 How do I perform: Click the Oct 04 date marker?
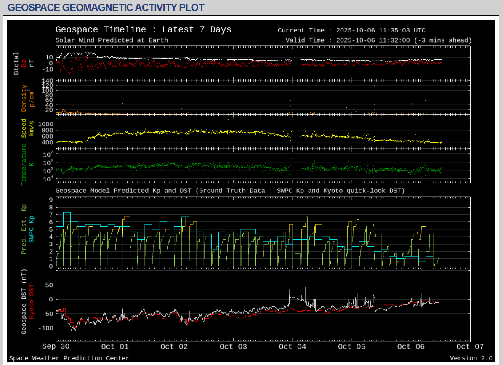pyautogui.click(x=293, y=346)
